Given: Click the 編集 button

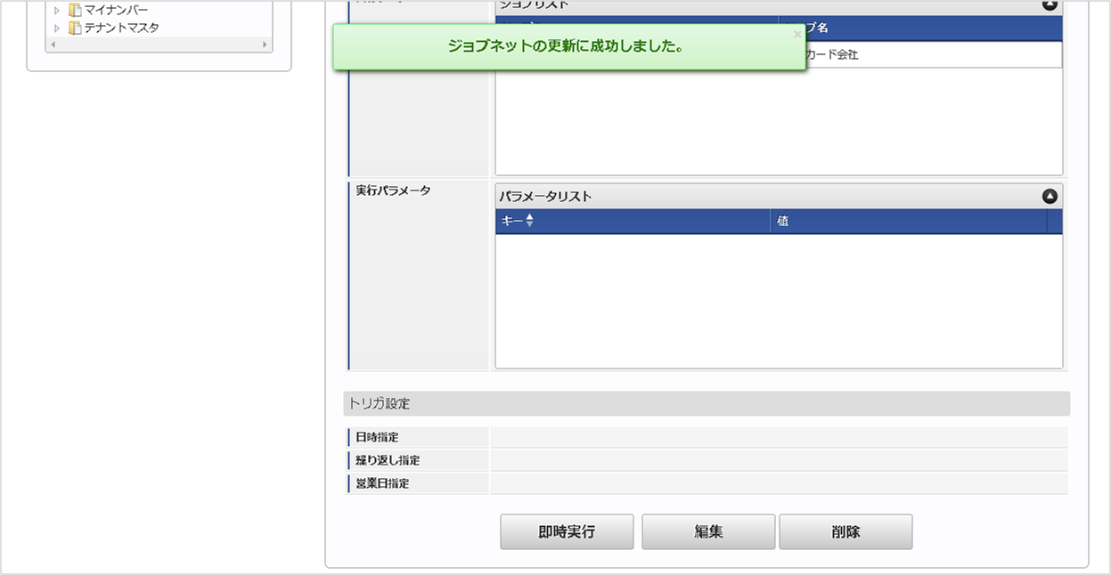Looking at the screenshot, I should click(707, 531).
